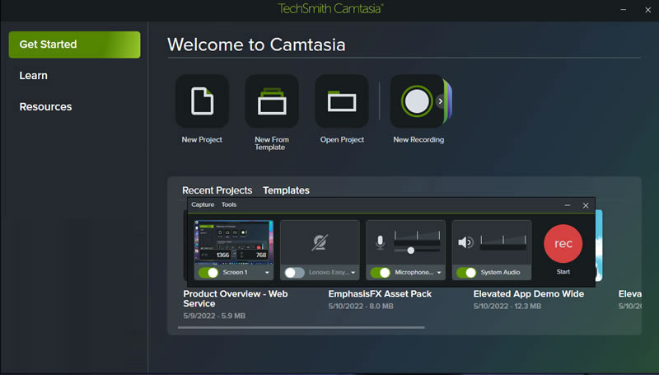659x375 pixels.
Task: Select Get Started in the sidebar
Action: (74, 45)
